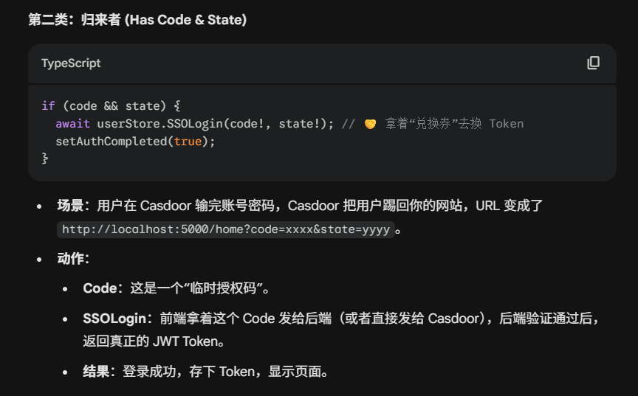The height and width of the screenshot is (396, 638).
Task: Click the bold "Code" sub-bullet label
Action: tap(99, 288)
